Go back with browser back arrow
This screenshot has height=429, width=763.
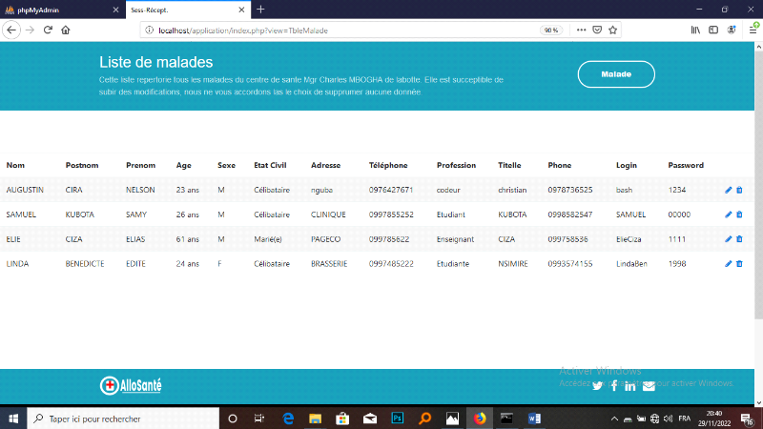click(x=11, y=31)
